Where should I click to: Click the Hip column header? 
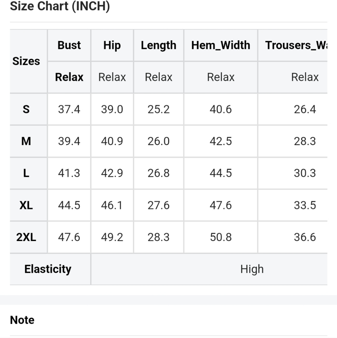tap(112, 45)
